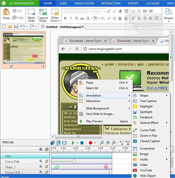Stop timeline playback
The height and width of the screenshot is (178, 175).
(x=82, y=143)
